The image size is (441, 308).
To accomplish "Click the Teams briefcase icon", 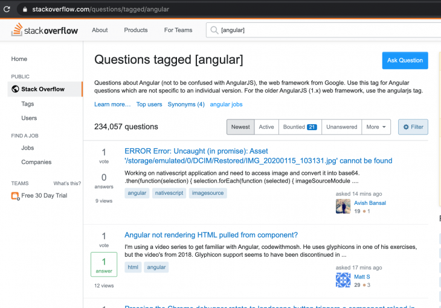I will (15, 196).
